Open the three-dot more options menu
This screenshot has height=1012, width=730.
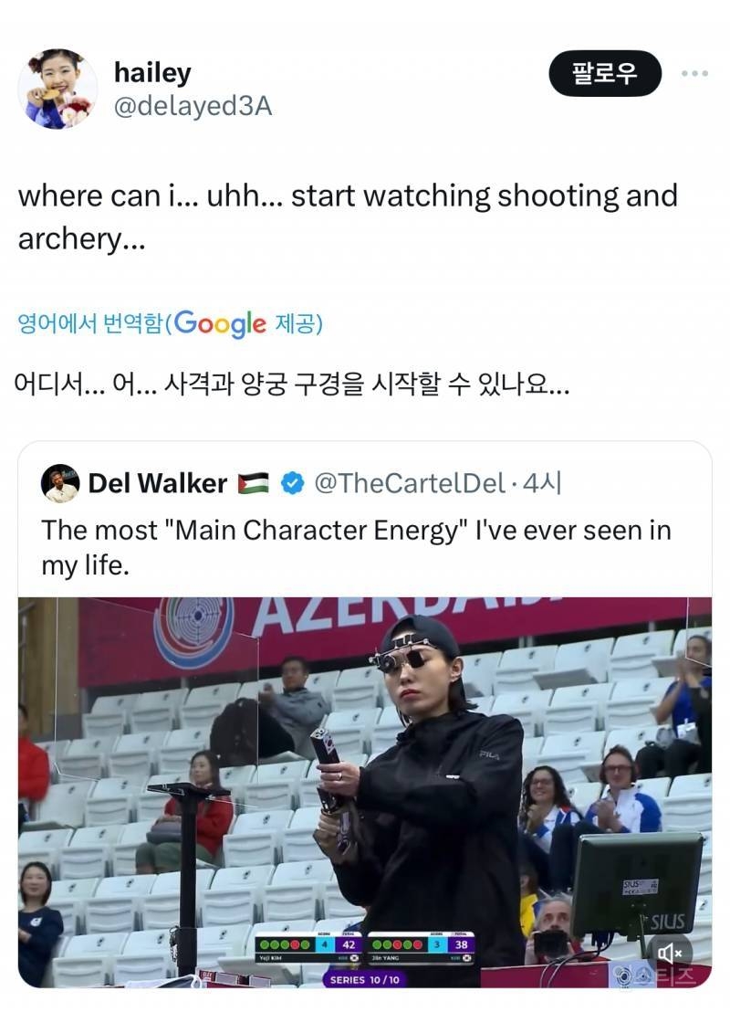click(694, 74)
